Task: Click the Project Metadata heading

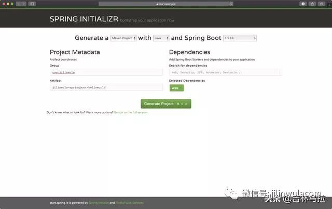Action: click(75, 52)
